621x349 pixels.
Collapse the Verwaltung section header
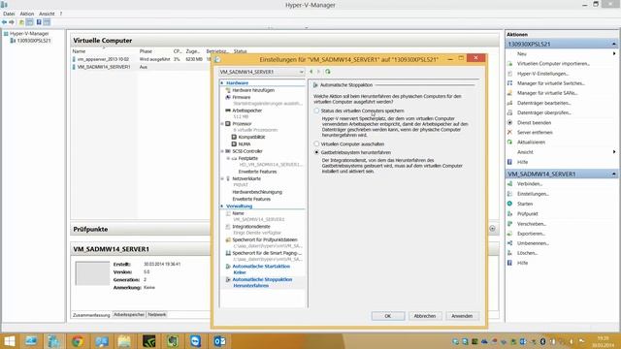[222, 206]
